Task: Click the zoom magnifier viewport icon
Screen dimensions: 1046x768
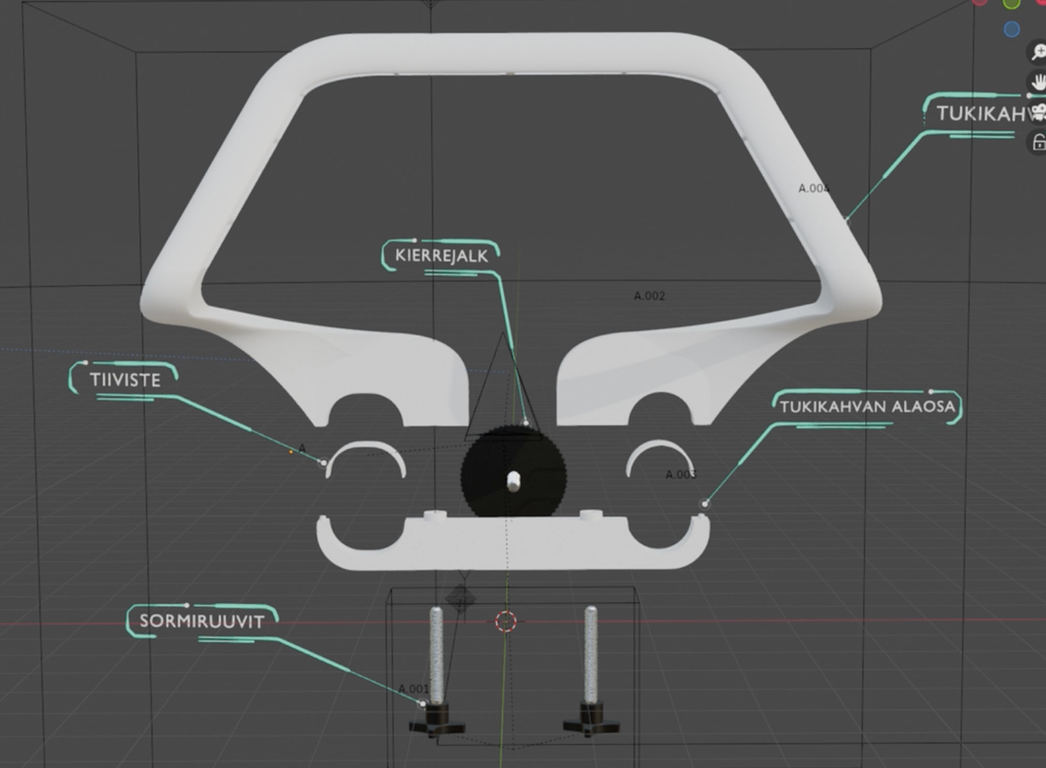Action: tap(1038, 52)
